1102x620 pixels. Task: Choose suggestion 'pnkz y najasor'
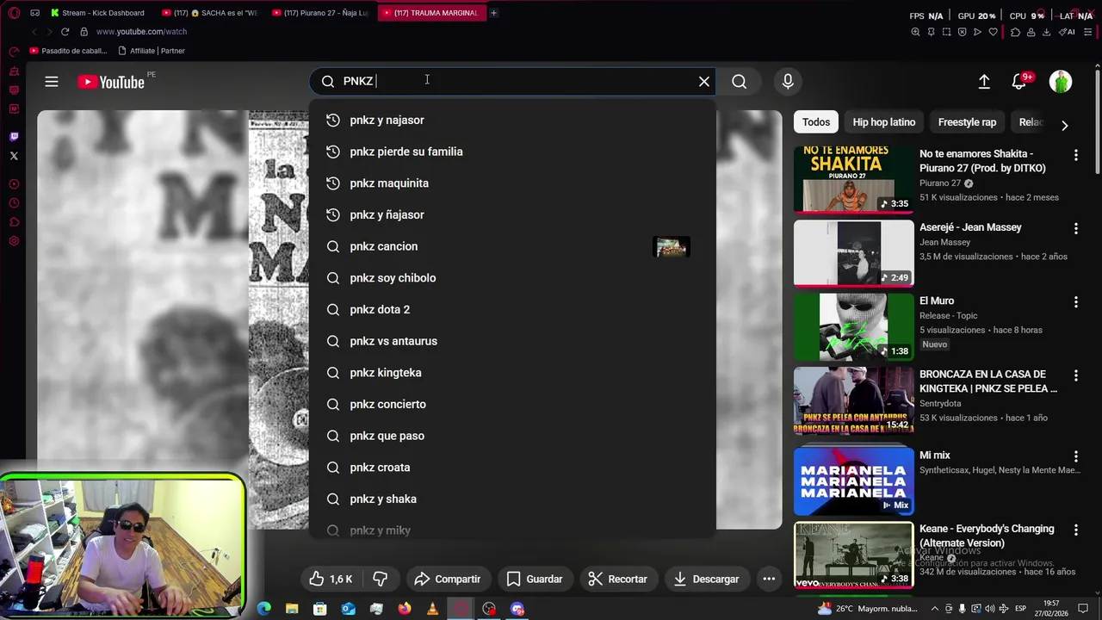tap(512, 120)
